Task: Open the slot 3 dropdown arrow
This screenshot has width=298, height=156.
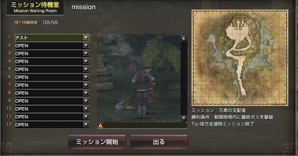Action: [x=86, y=54]
